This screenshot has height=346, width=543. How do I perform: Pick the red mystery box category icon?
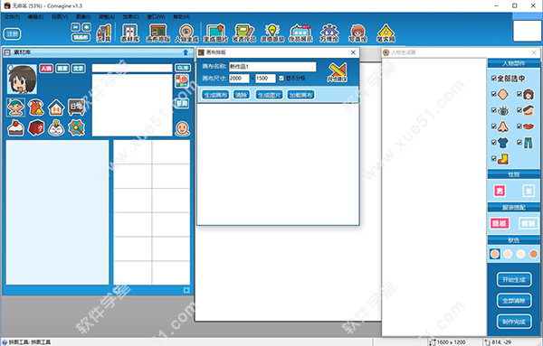(x=36, y=127)
